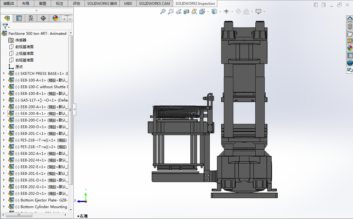353x219 pixels.
Task: Select the Zoom to Area tool
Action: click(171, 12)
